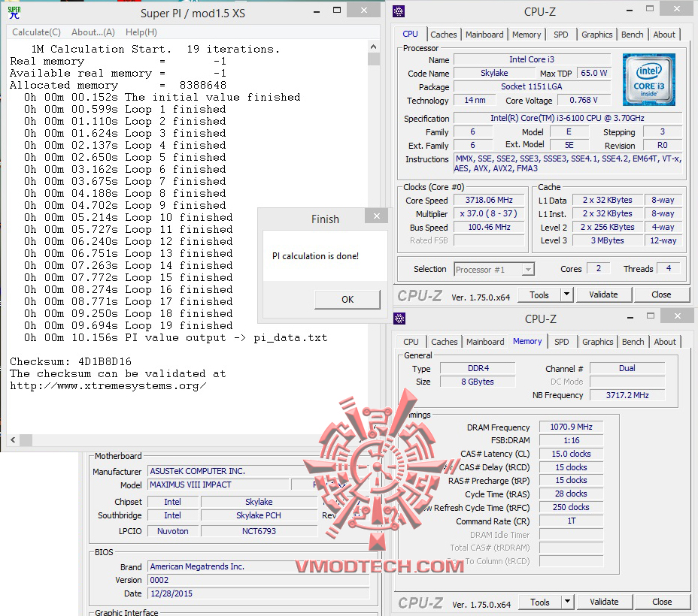698x616 pixels.
Task: Switch to Mainboard tab in top CPU-Z window
Action: [x=484, y=35]
